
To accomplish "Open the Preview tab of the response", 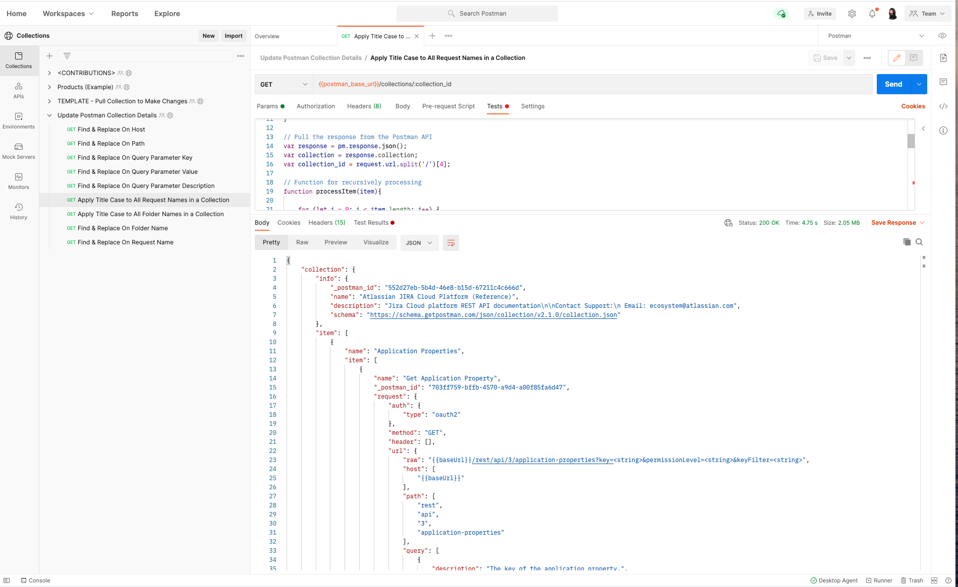I will pyautogui.click(x=335, y=242).
